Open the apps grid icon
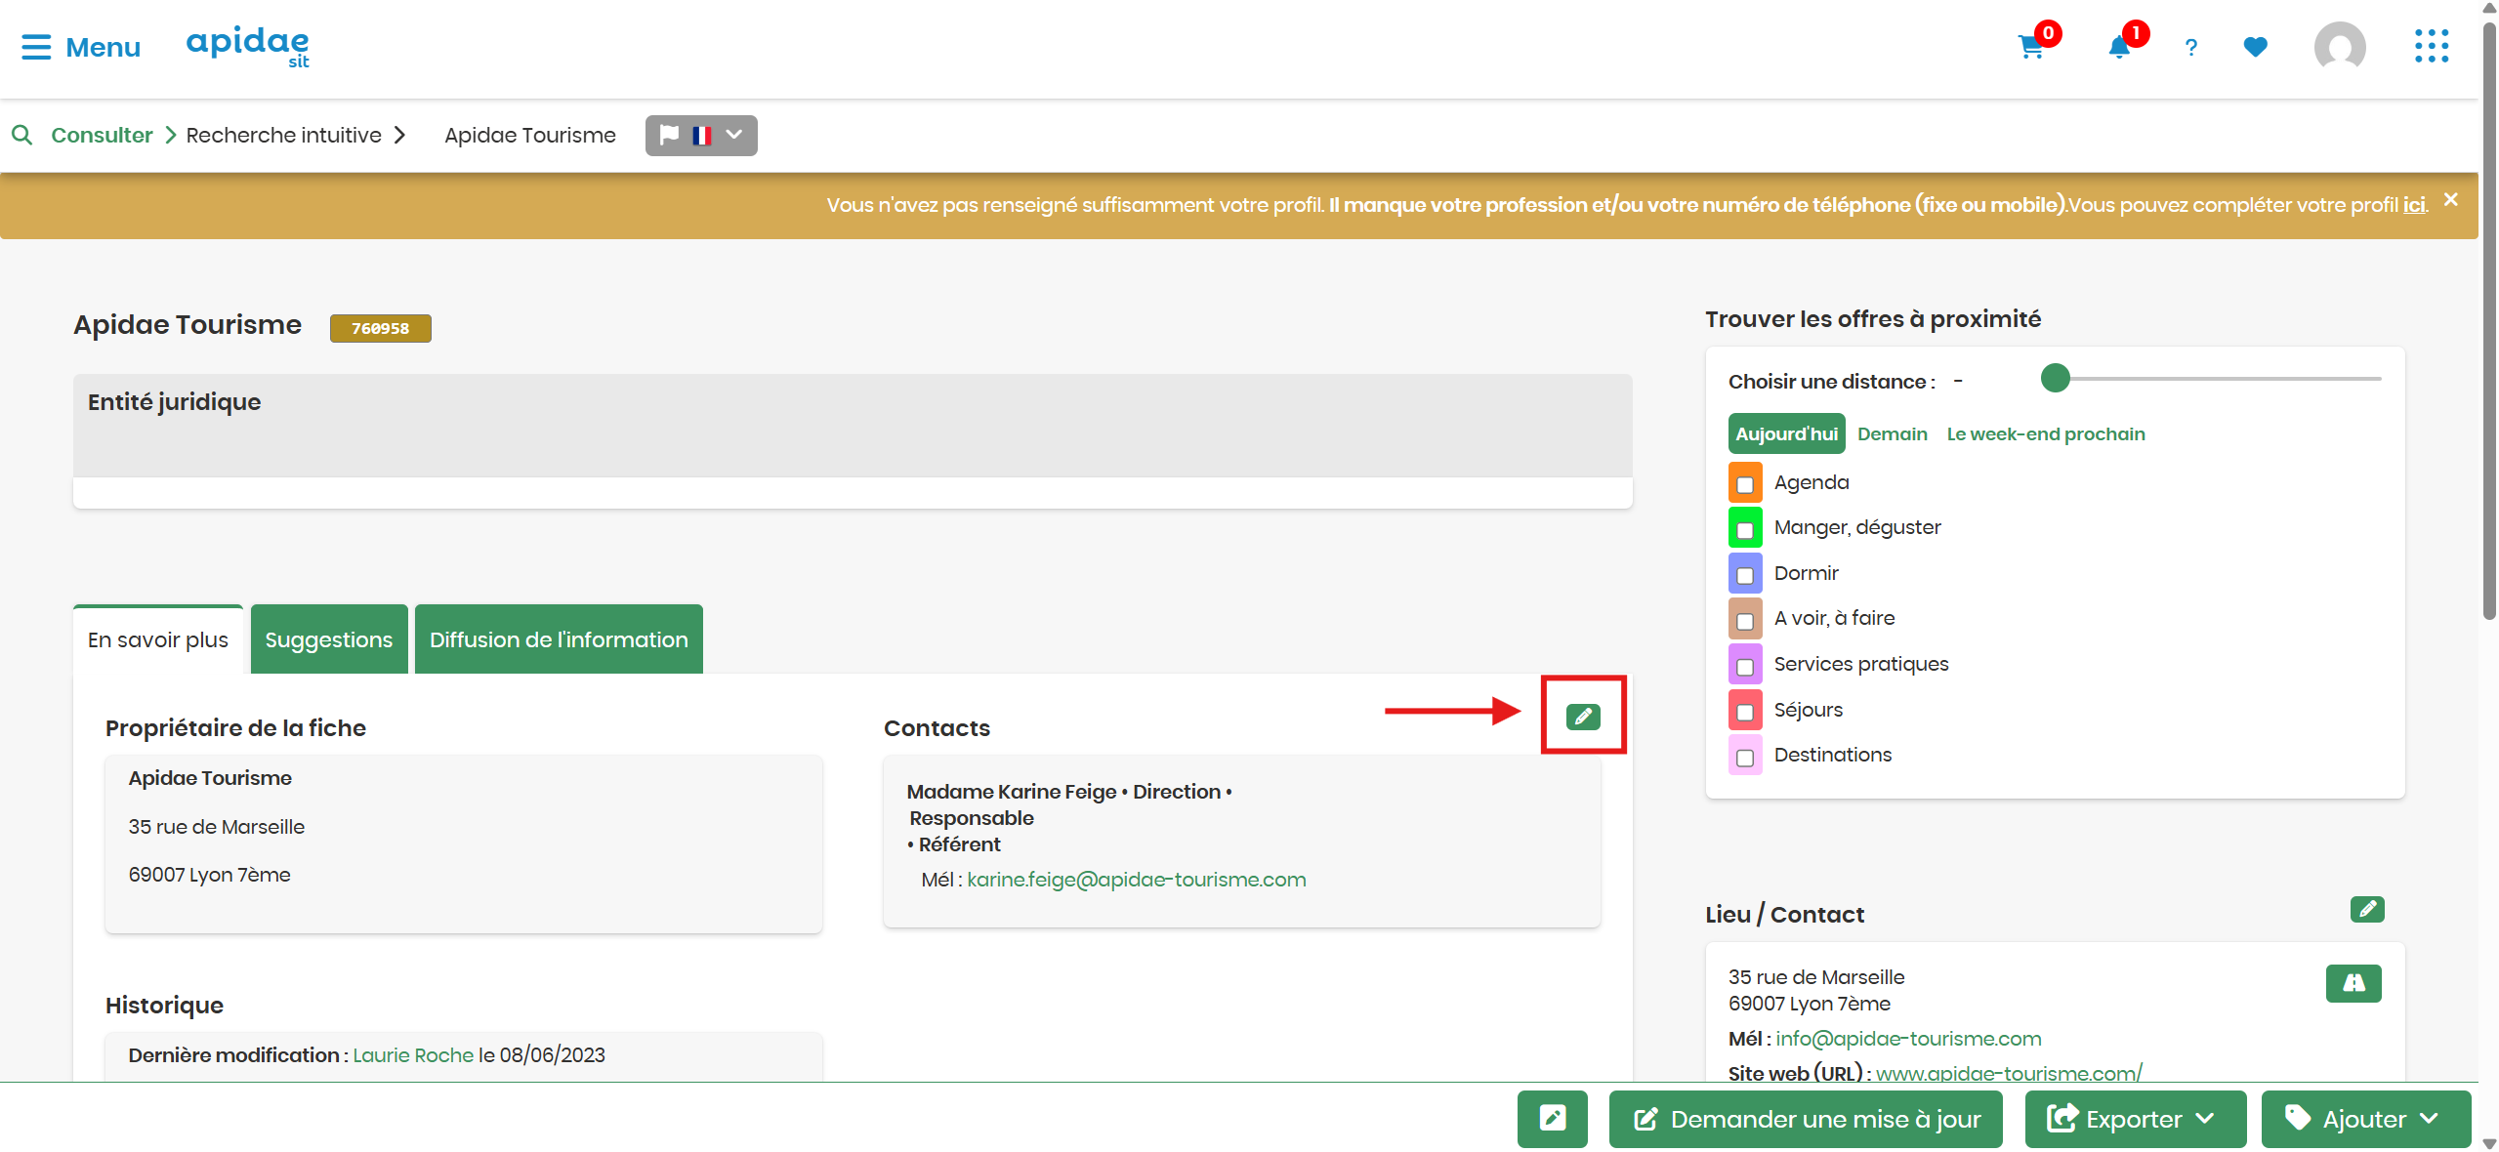 pos(2432,46)
